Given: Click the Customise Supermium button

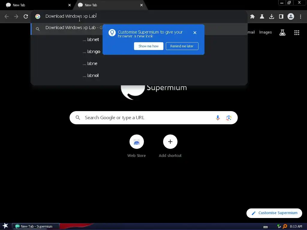Looking at the screenshot, I should tap(274, 213).
